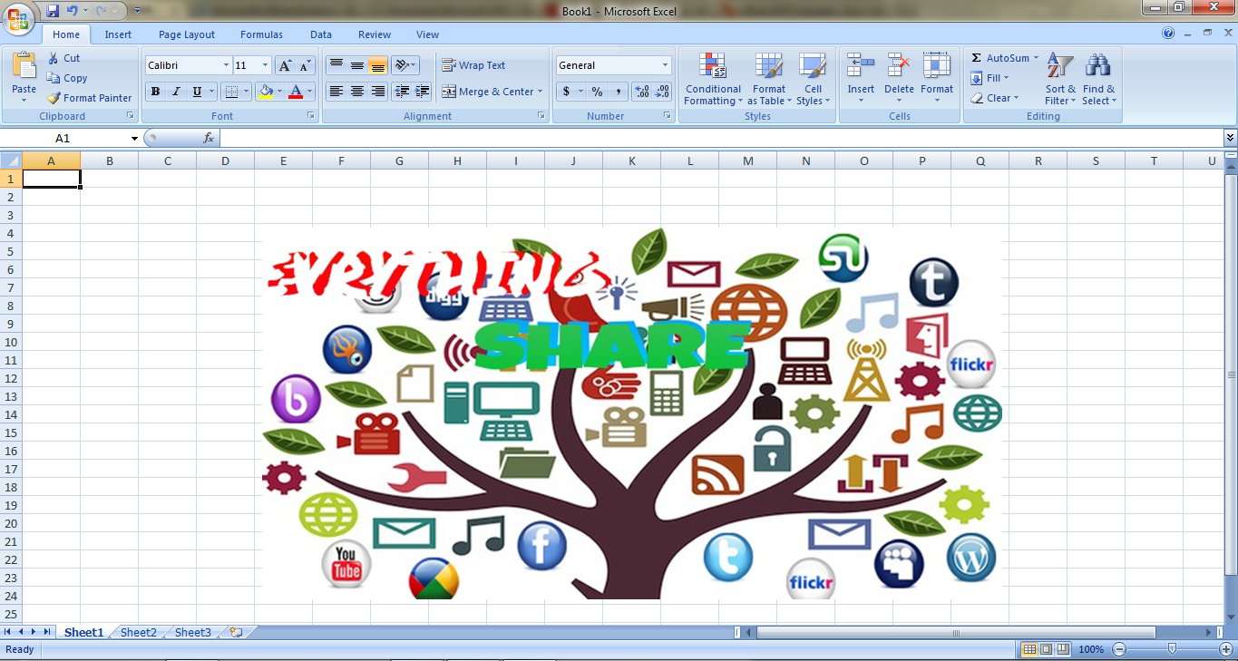Viewport: 1238px width, 661px height.
Task: Toggle Align Text Right
Action: coord(378,92)
